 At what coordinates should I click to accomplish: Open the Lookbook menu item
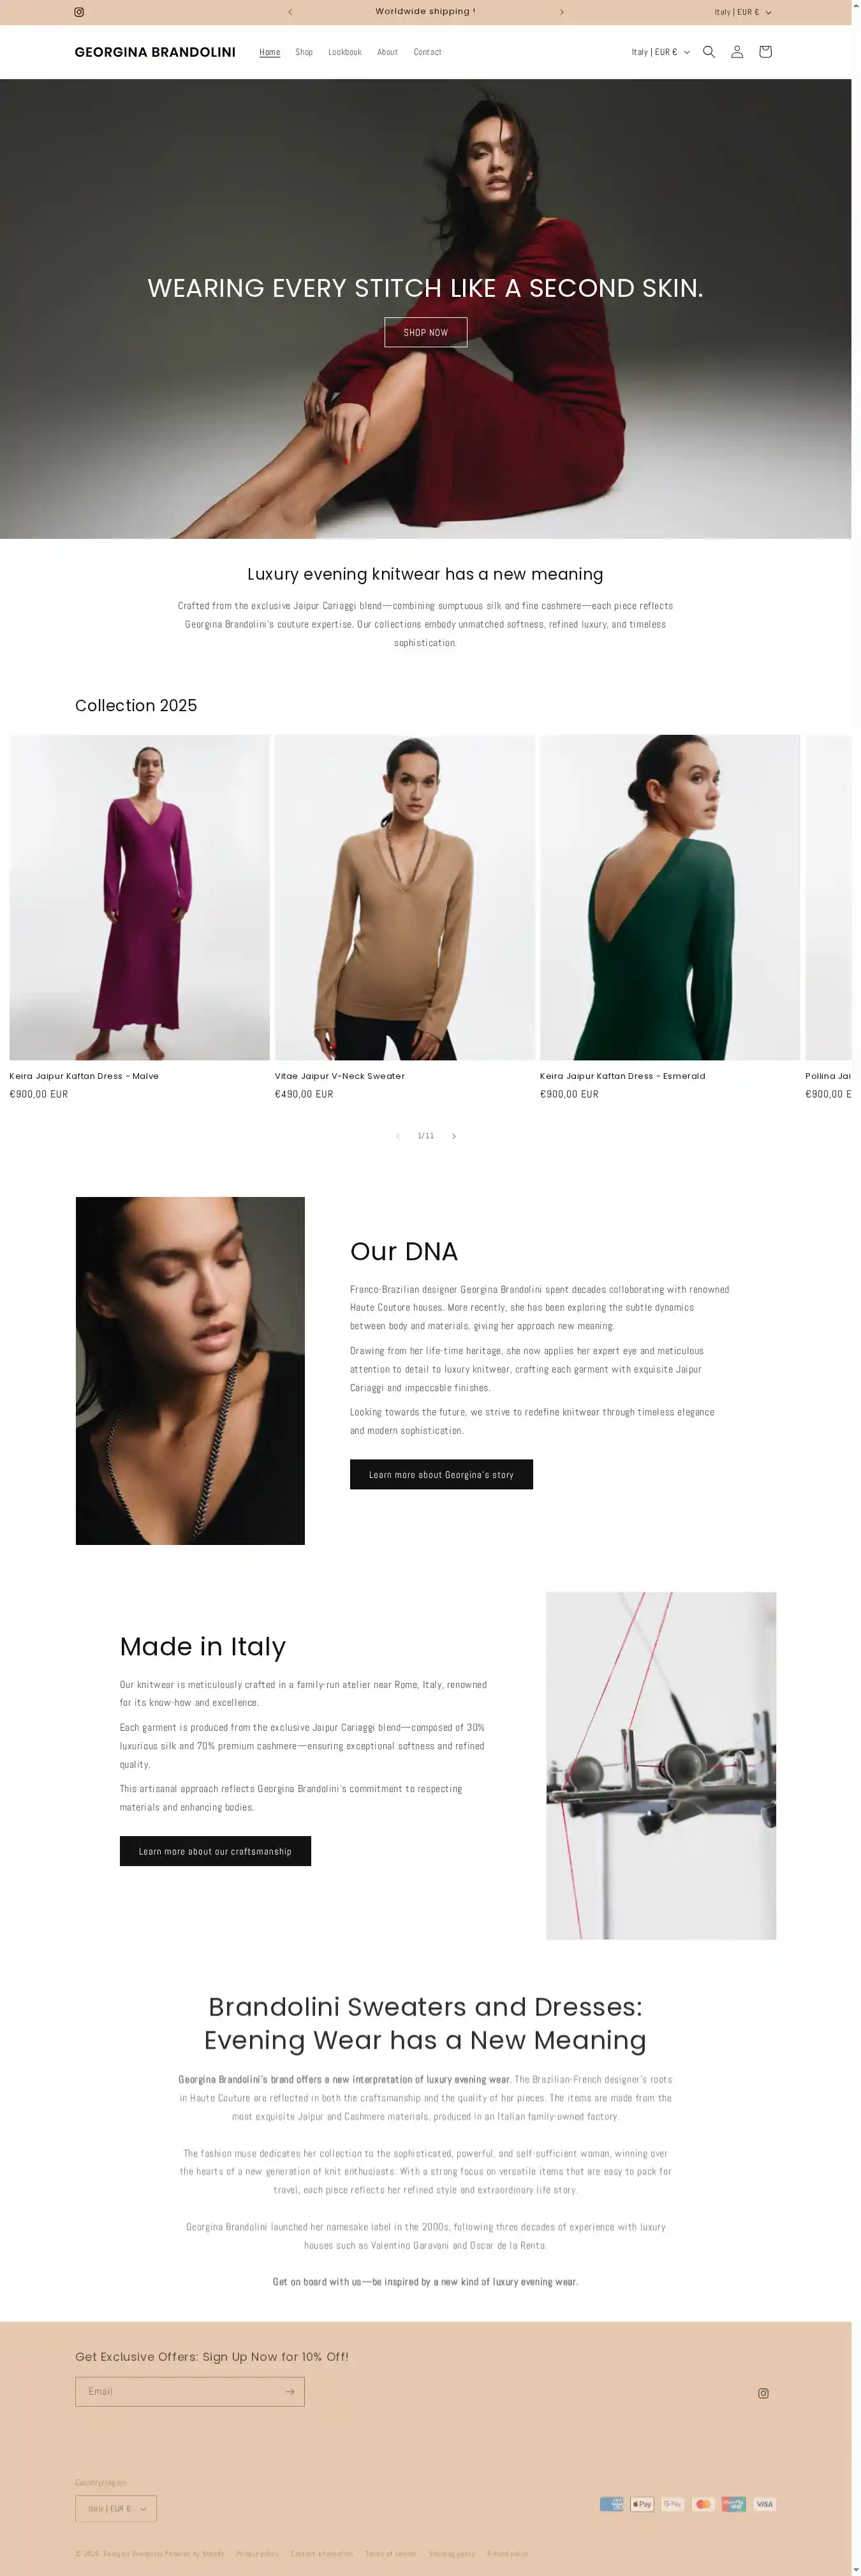coord(344,52)
